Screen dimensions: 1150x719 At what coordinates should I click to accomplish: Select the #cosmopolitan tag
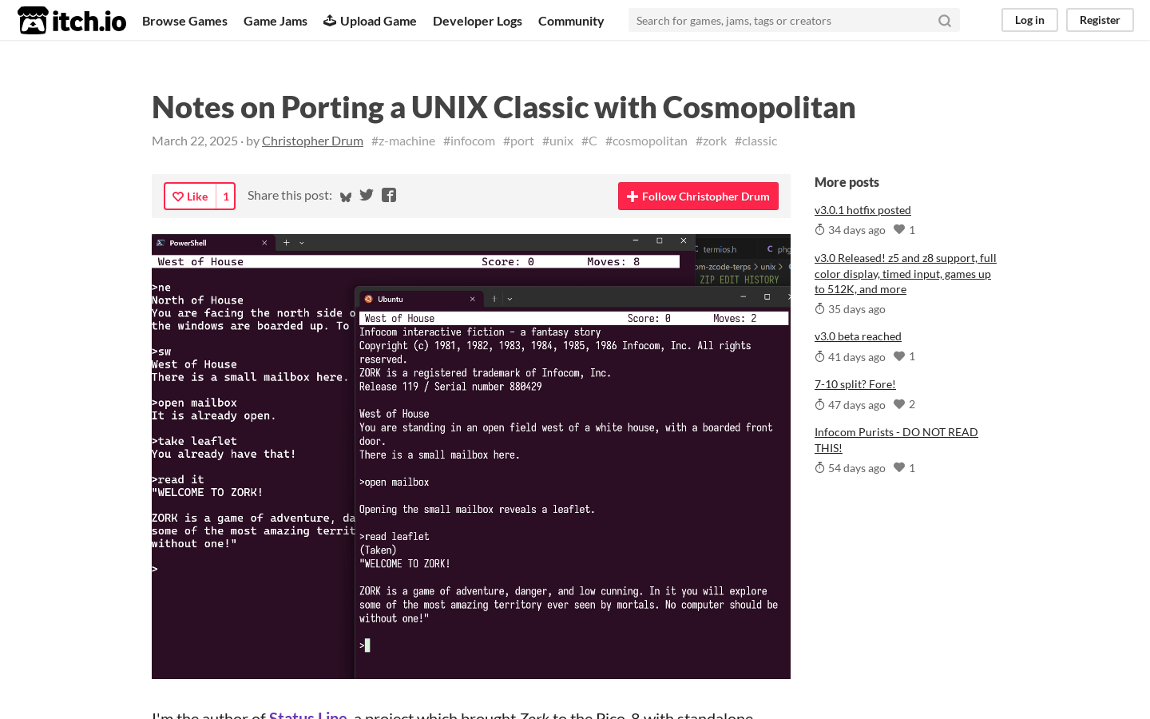click(646, 141)
